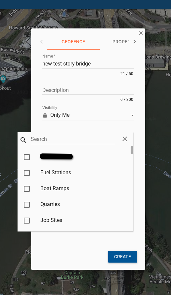Tick the Quarries checkbox
This screenshot has width=171, height=295.
pos(27,204)
